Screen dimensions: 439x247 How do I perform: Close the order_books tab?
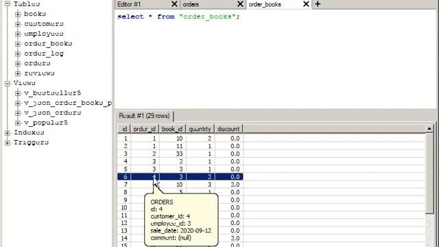tap(307, 4)
